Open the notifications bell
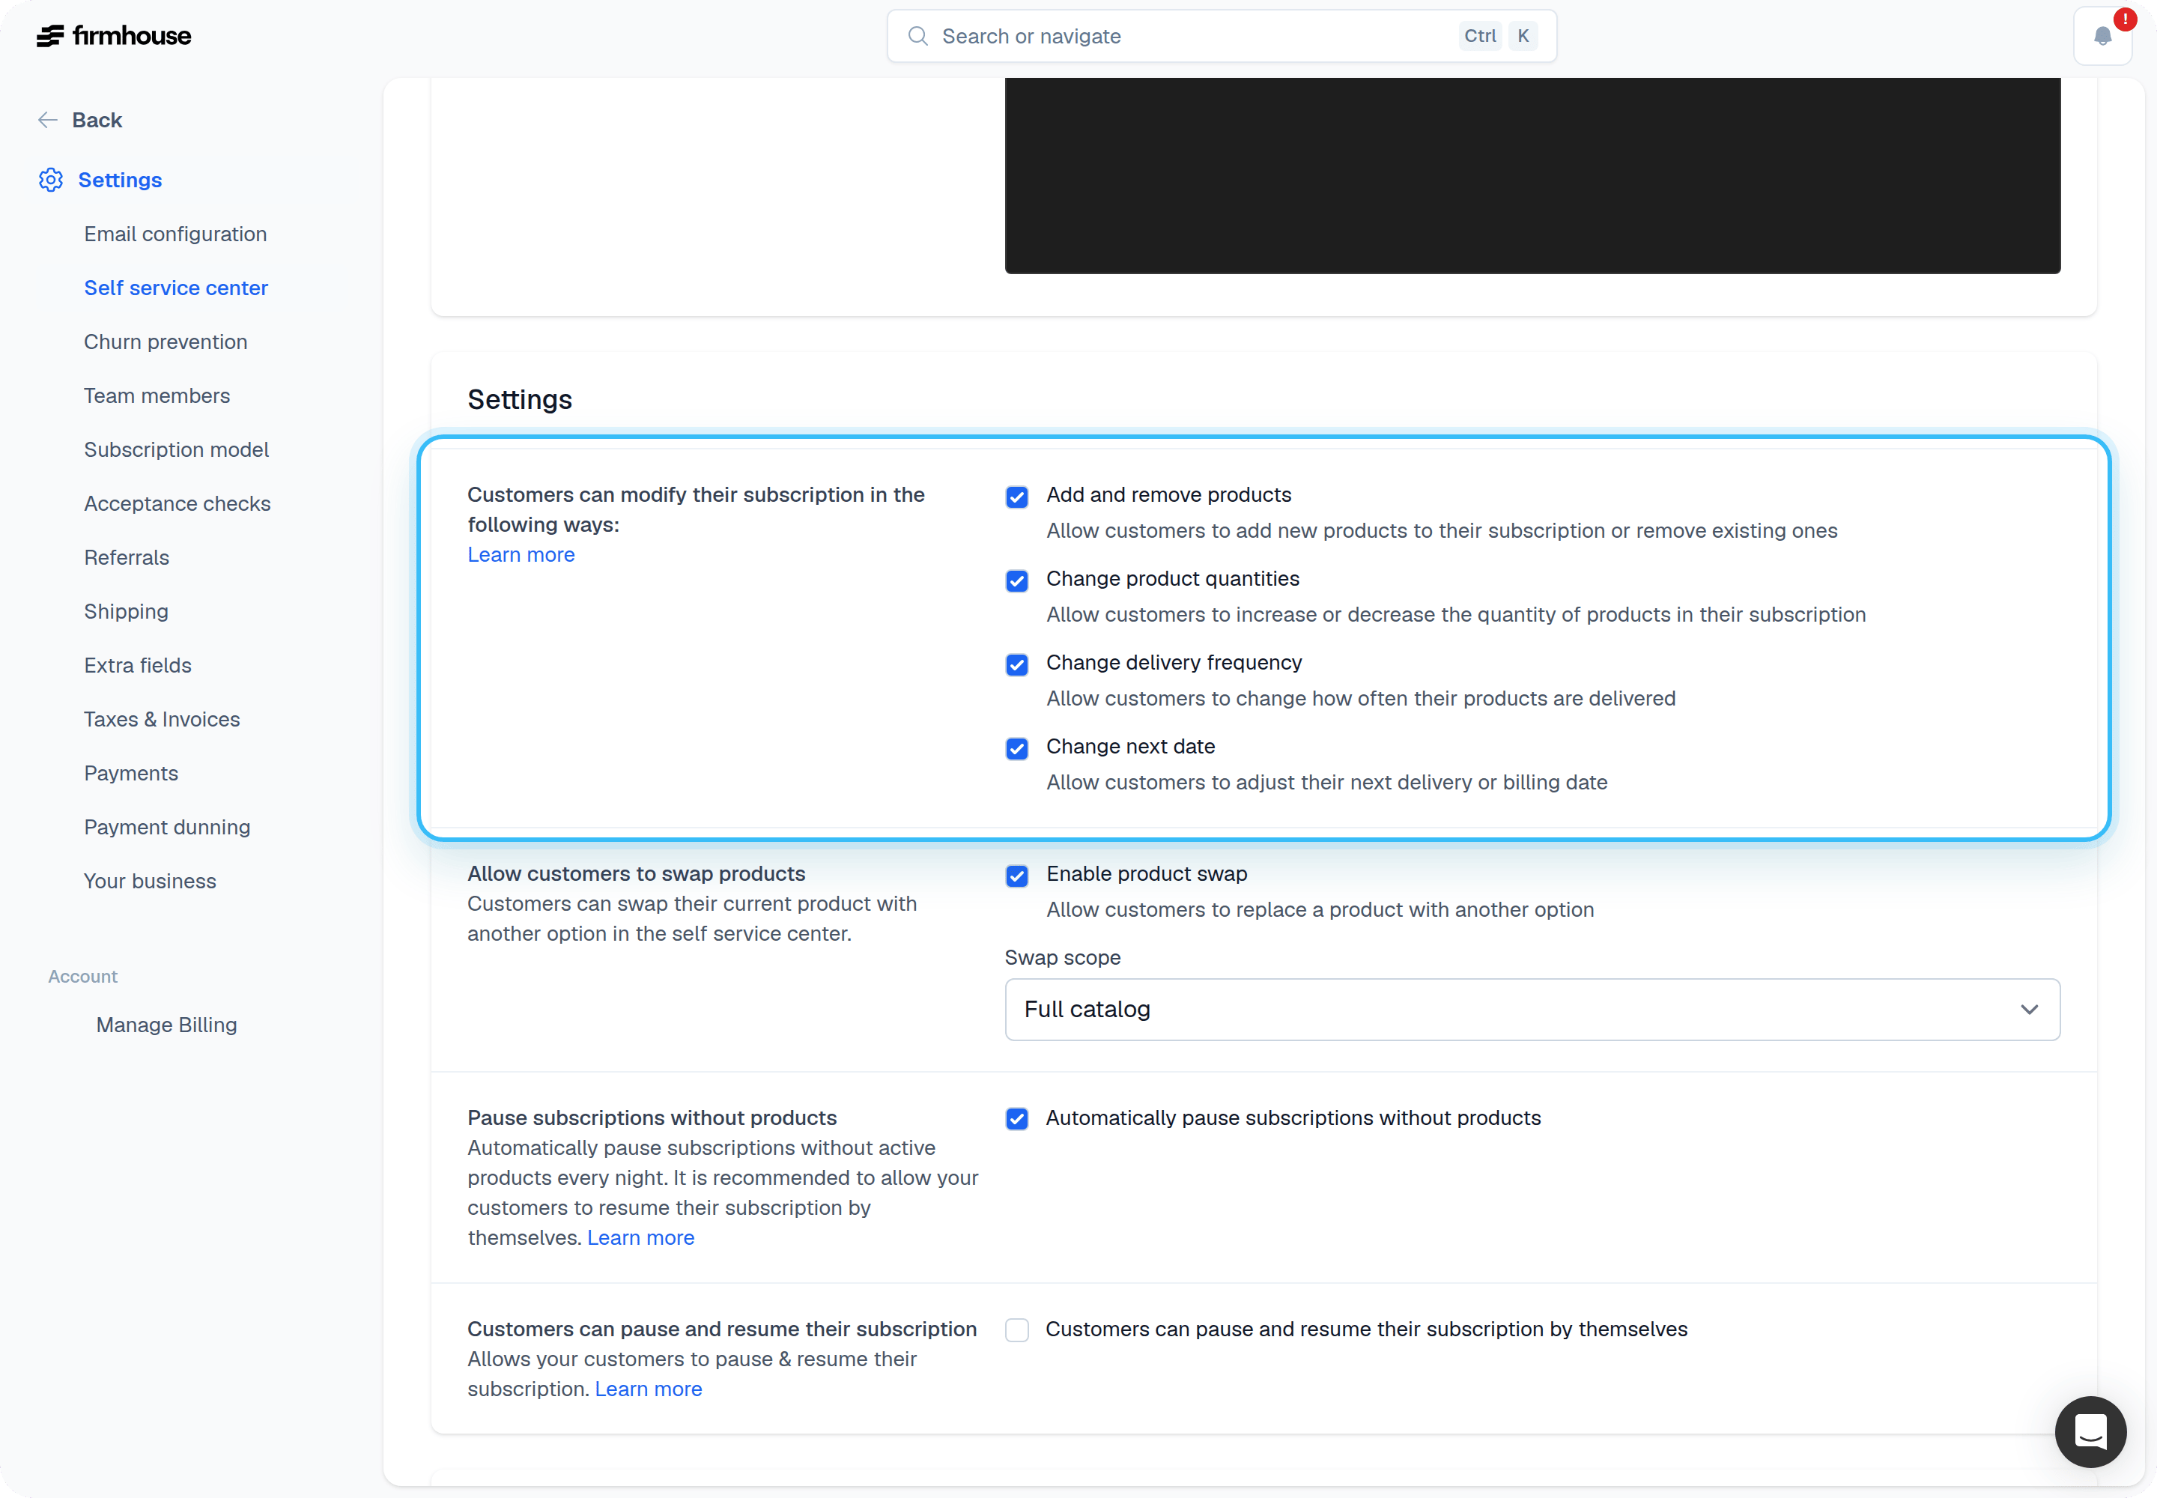Screen dimensions: 2157x1498 point(2102,36)
